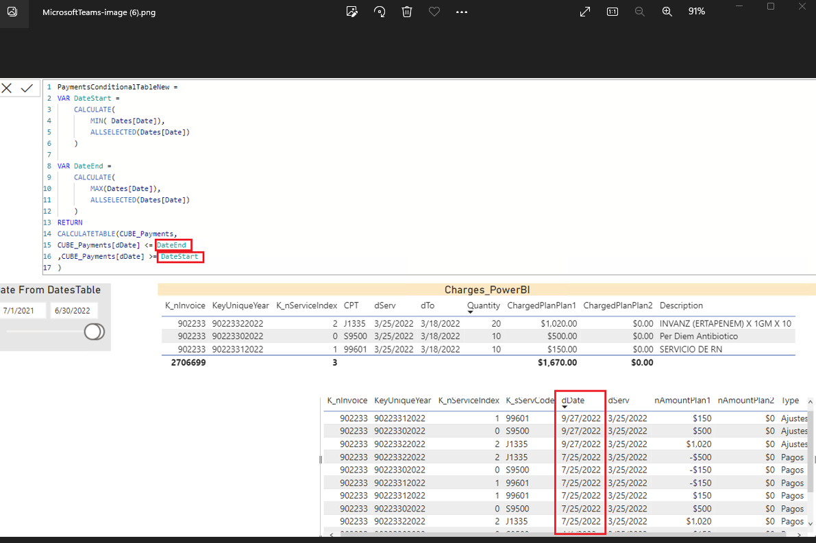This screenshot has width=816, height=543.
Task: Click the ChargedPlanPlan1 column header
Action: (x=542, y=305)
